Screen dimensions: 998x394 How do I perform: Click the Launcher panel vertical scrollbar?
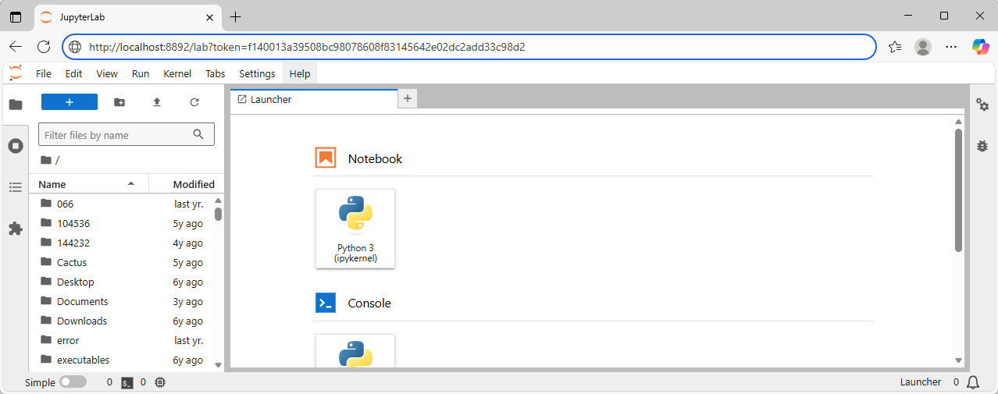click(x=958, y=190)
